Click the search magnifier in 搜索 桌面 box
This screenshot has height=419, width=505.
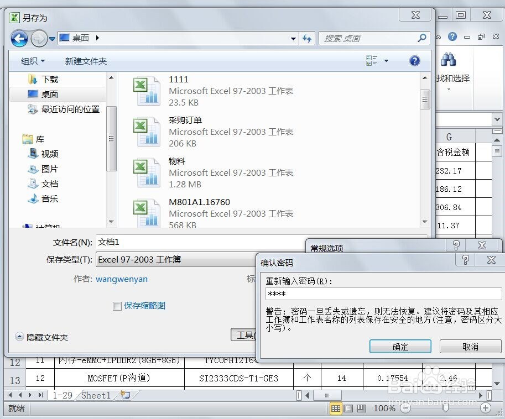421,38
